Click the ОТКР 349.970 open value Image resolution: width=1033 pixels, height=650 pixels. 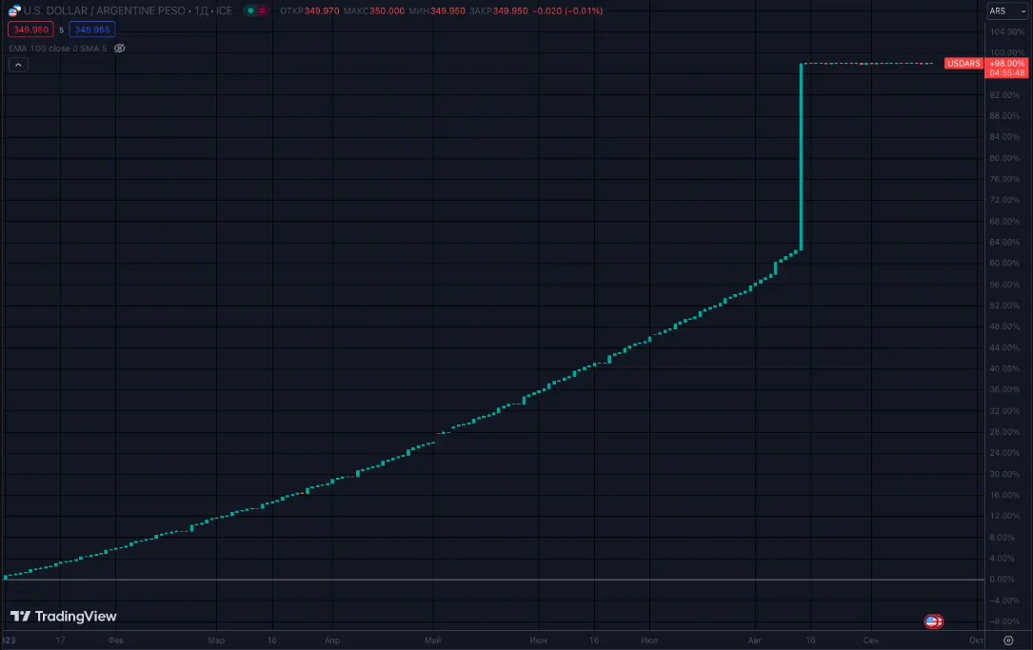coord(309,10)
